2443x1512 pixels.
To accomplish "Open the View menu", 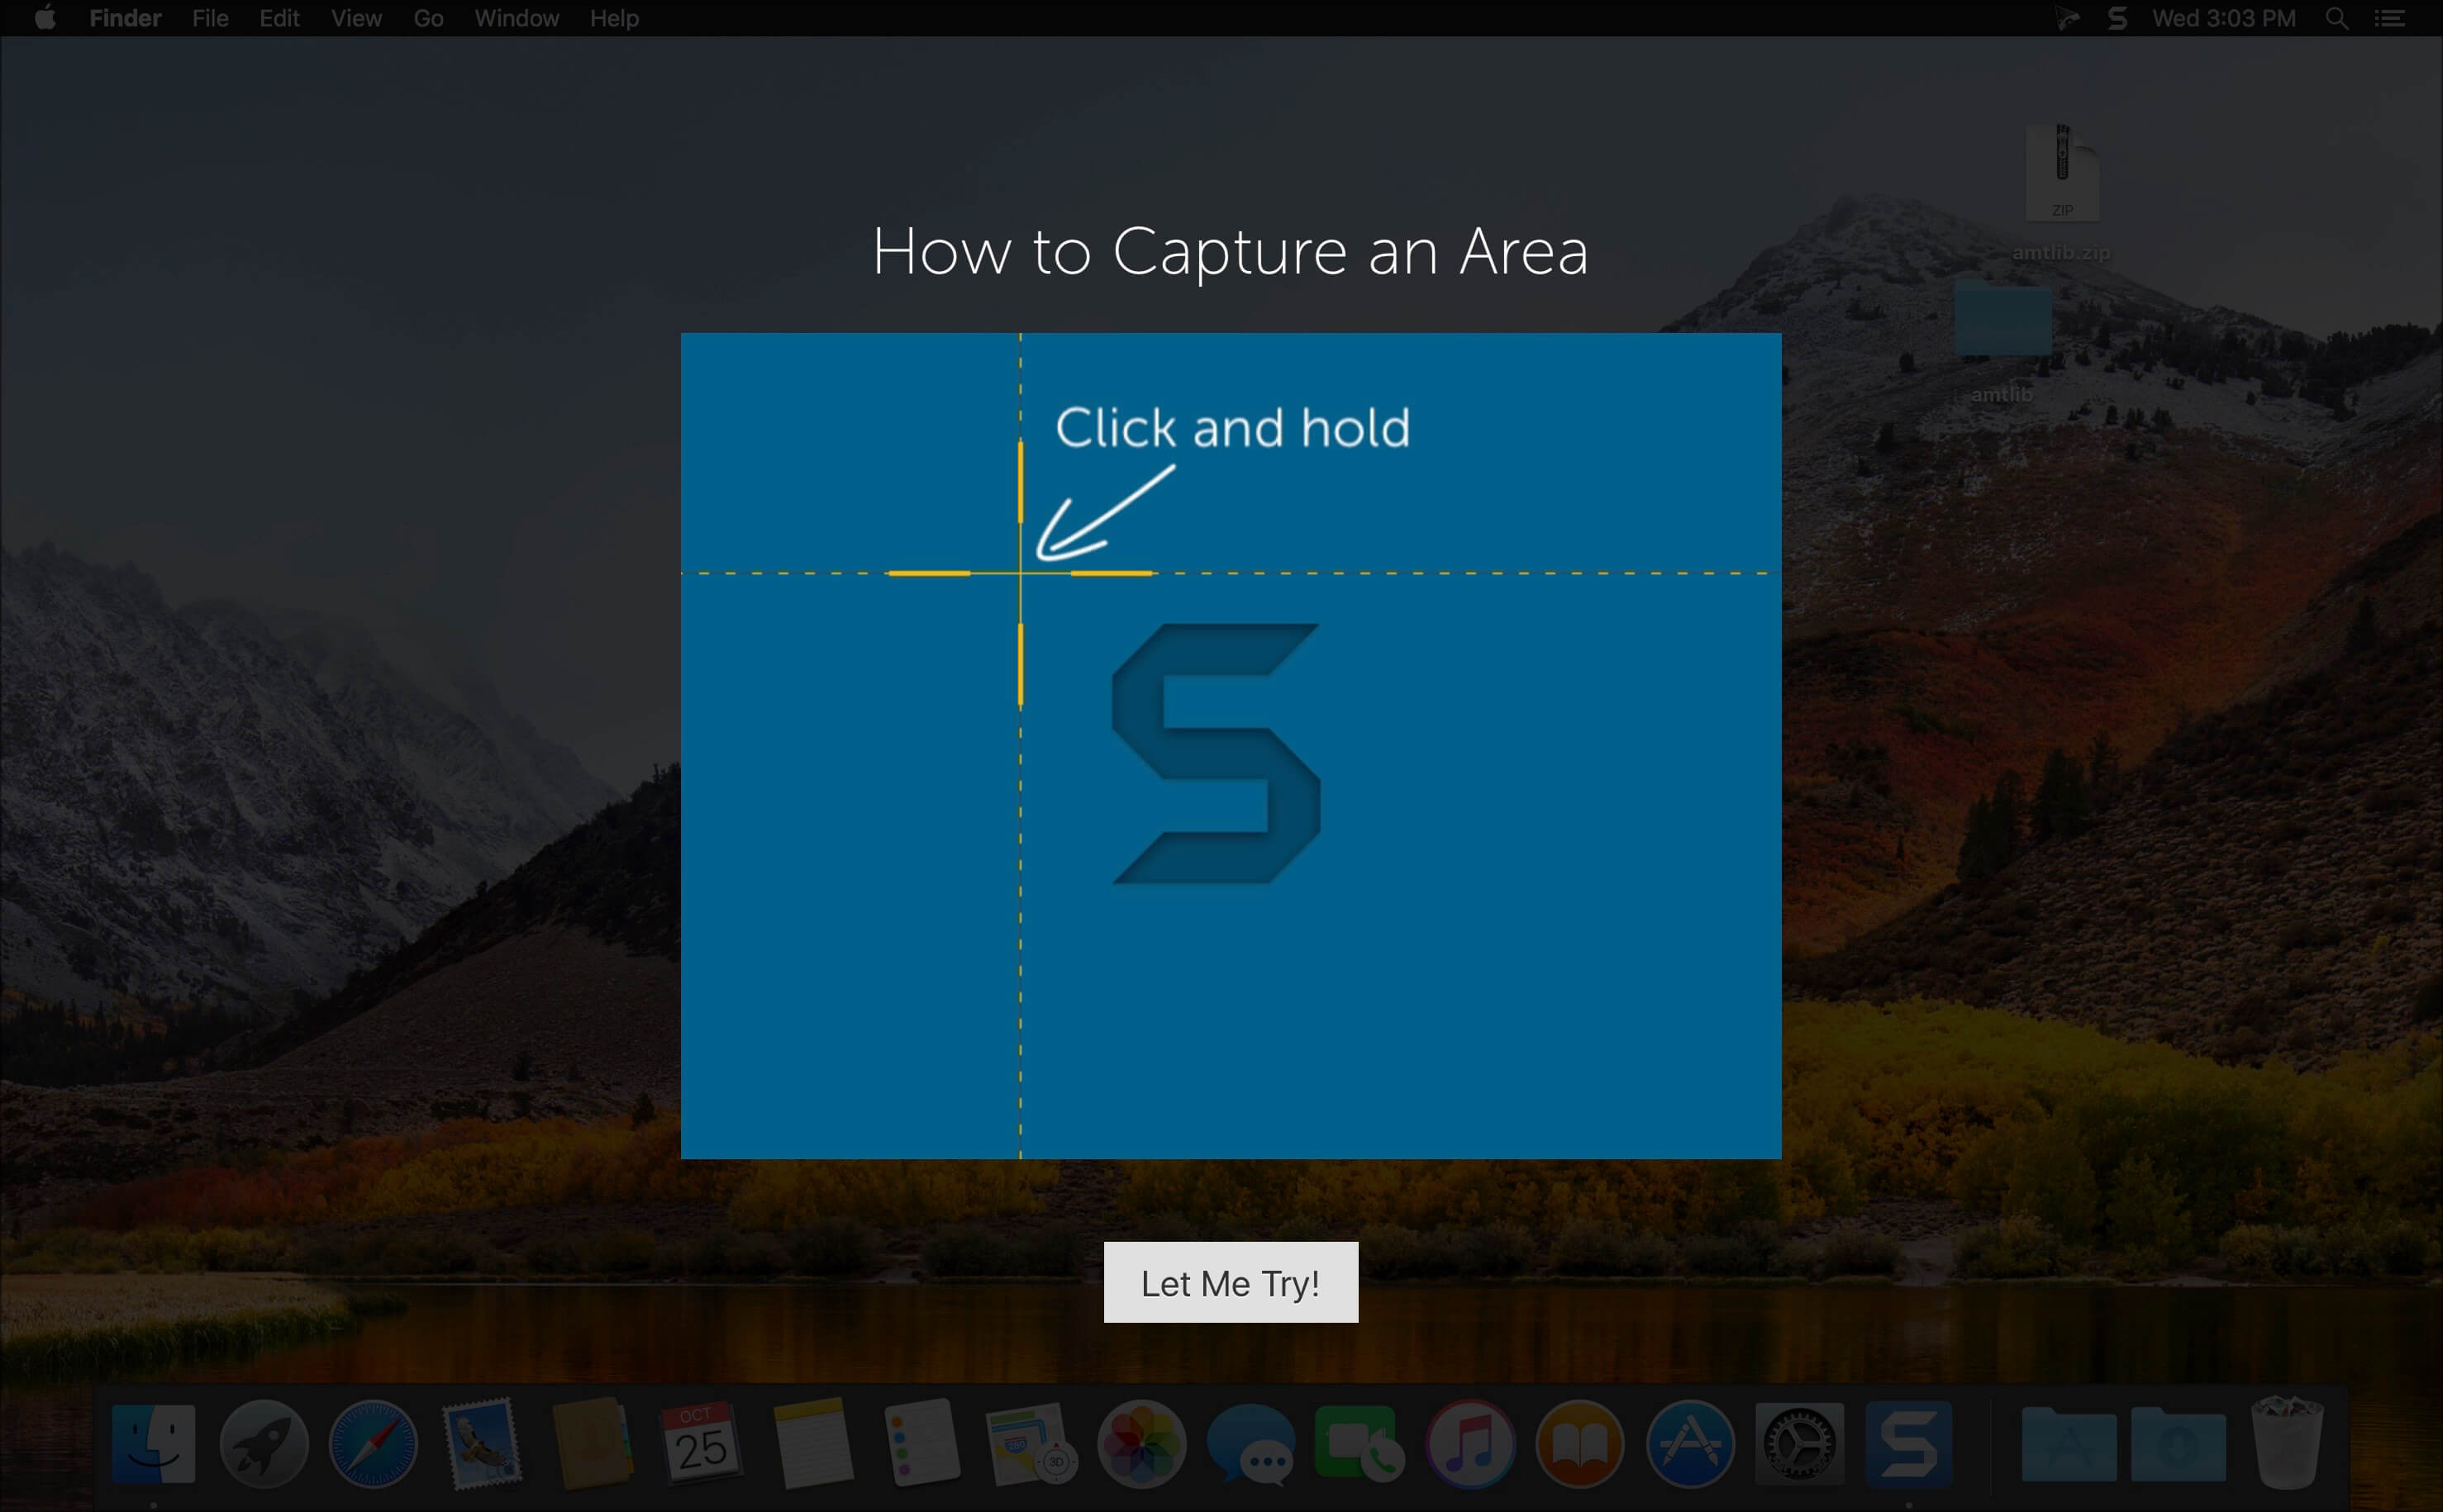I will 356,18.
